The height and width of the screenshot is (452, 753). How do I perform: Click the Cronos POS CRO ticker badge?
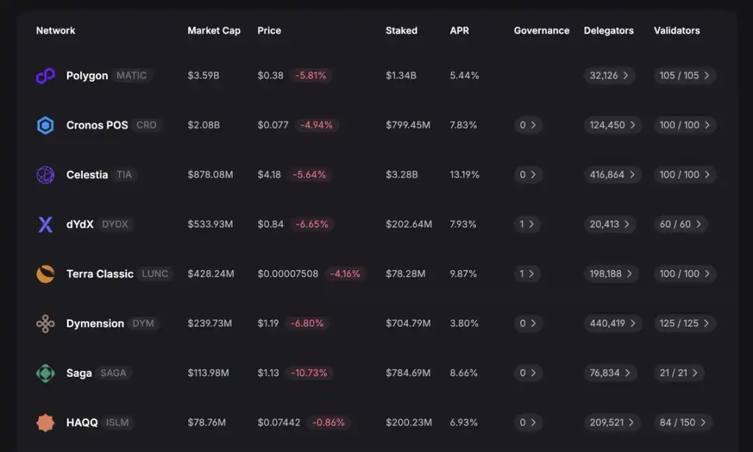[x=146, y=126]
